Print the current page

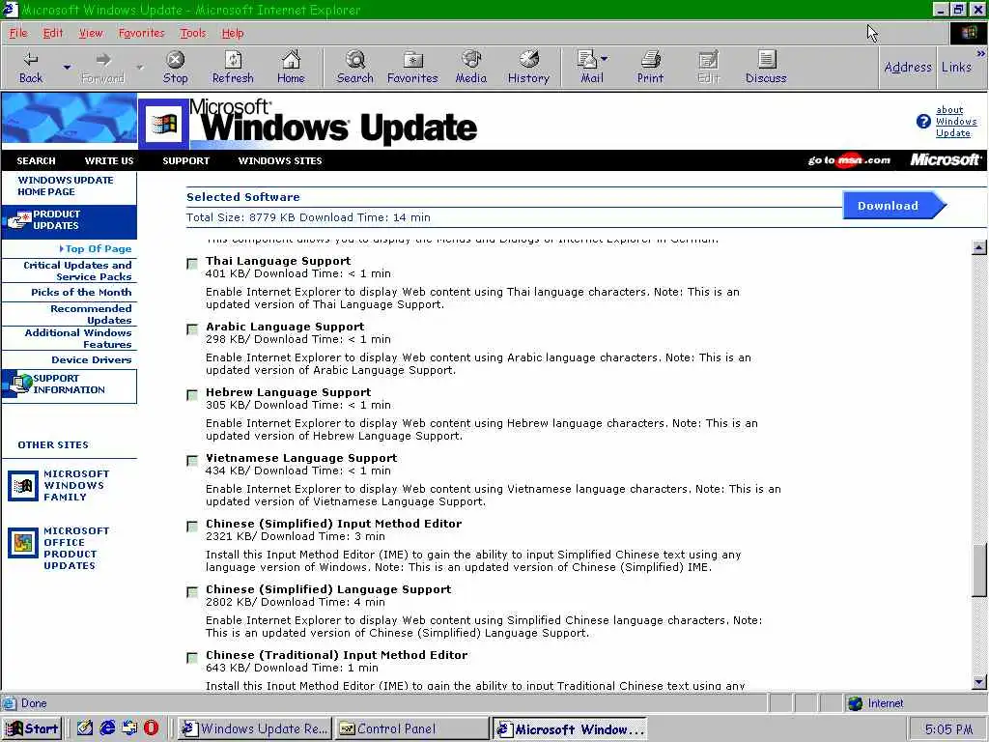coord(650,67)
